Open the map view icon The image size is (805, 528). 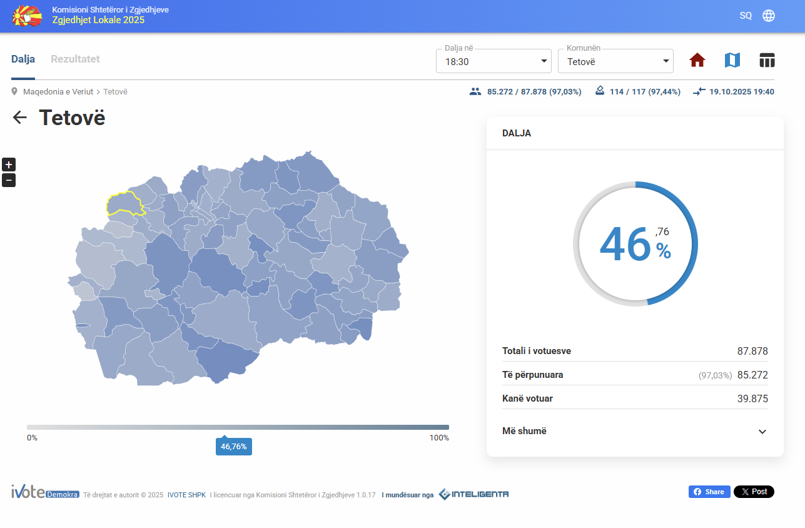click(732, 60)
